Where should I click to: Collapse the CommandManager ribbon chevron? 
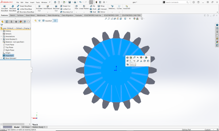tap(217, 12)
